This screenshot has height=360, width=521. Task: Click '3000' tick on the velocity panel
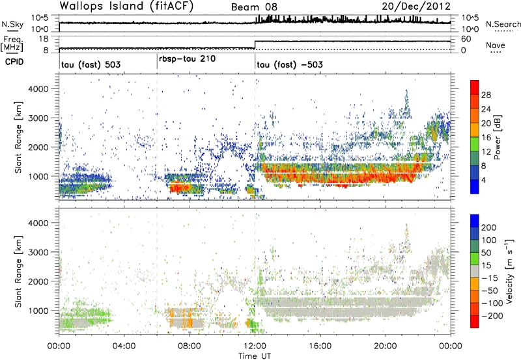coord(38,252)
